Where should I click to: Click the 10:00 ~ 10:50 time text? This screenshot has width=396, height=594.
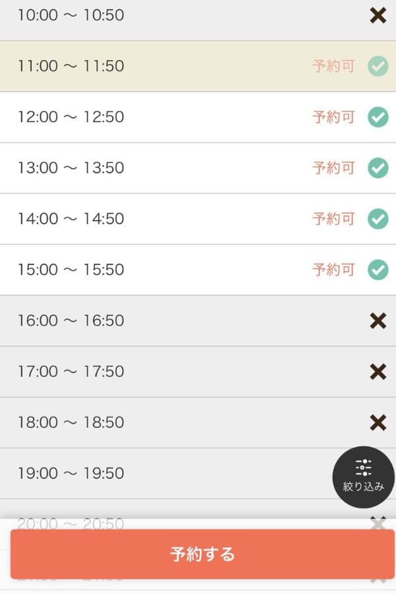71,15
